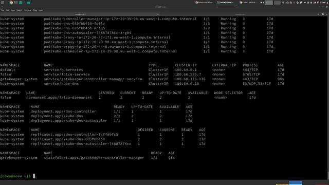The height and width of the screenshot is (185, 329).
Task: Click deployment.apps/dns-controller entry
Action: point(63,112)
